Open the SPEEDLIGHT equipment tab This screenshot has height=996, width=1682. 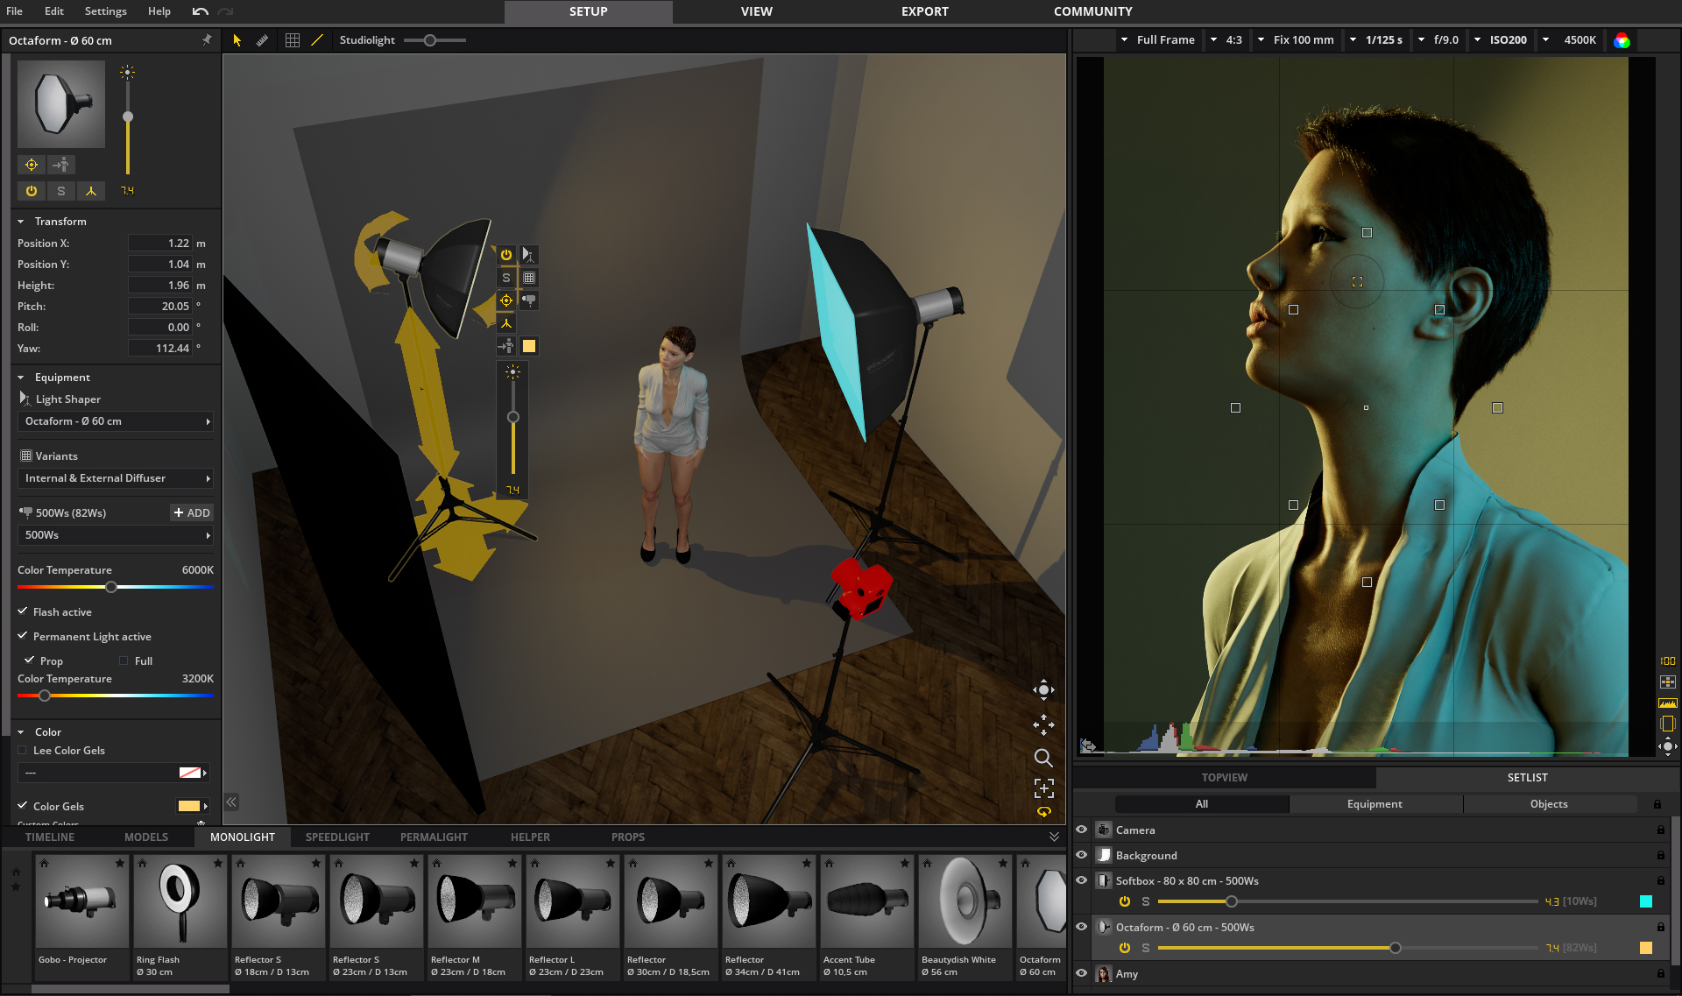tap(337, 837)
